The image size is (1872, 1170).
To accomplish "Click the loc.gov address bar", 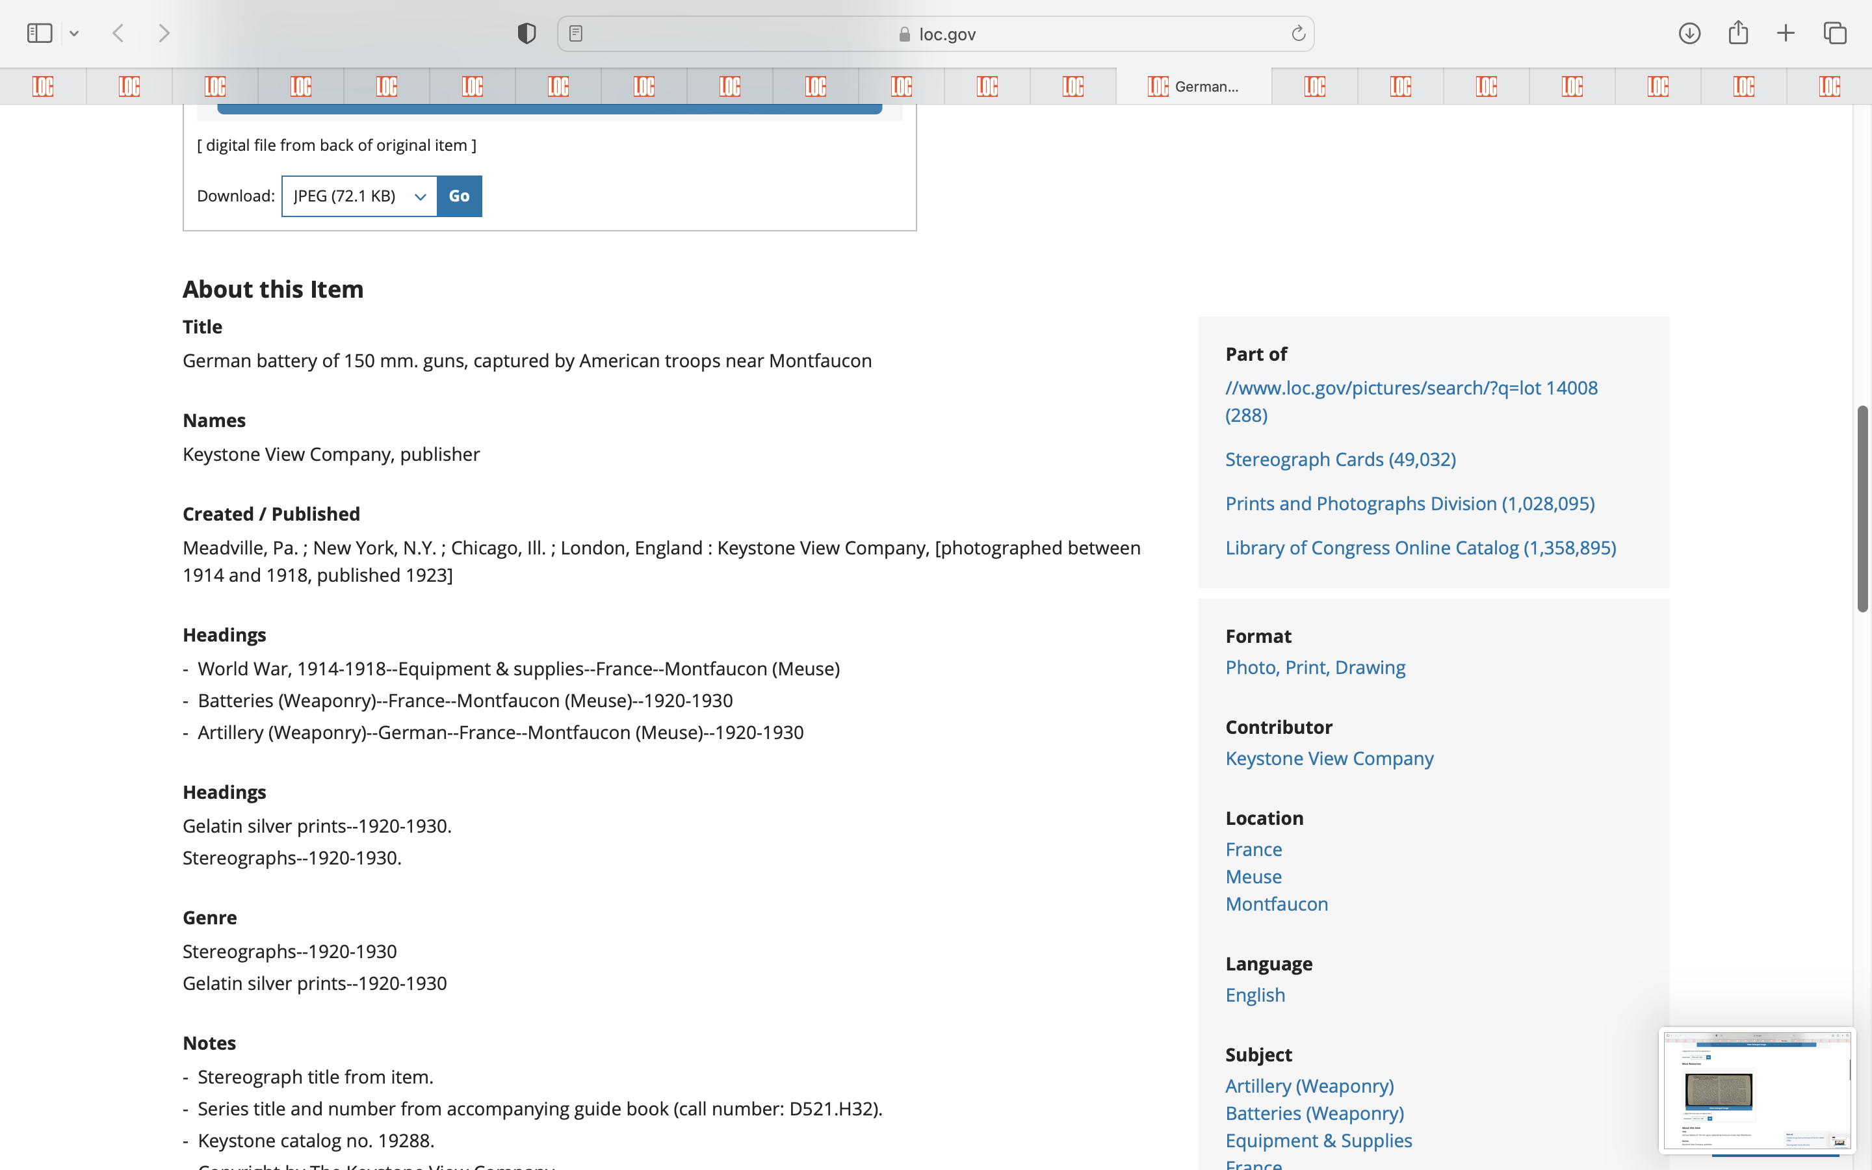I will (x=936, y=34).
